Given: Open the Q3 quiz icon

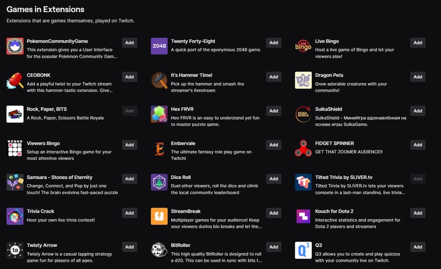Looking at the screenshot, I should point(303,250).
